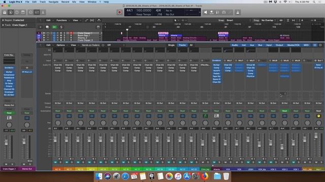Open Firefox from the dock
The width and height of the screenshot is (325, 182).
[x=204, y=176]
